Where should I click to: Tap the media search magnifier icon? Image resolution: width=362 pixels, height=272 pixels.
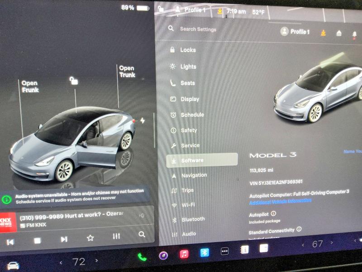pyautogui.click(x=142, y=234)
